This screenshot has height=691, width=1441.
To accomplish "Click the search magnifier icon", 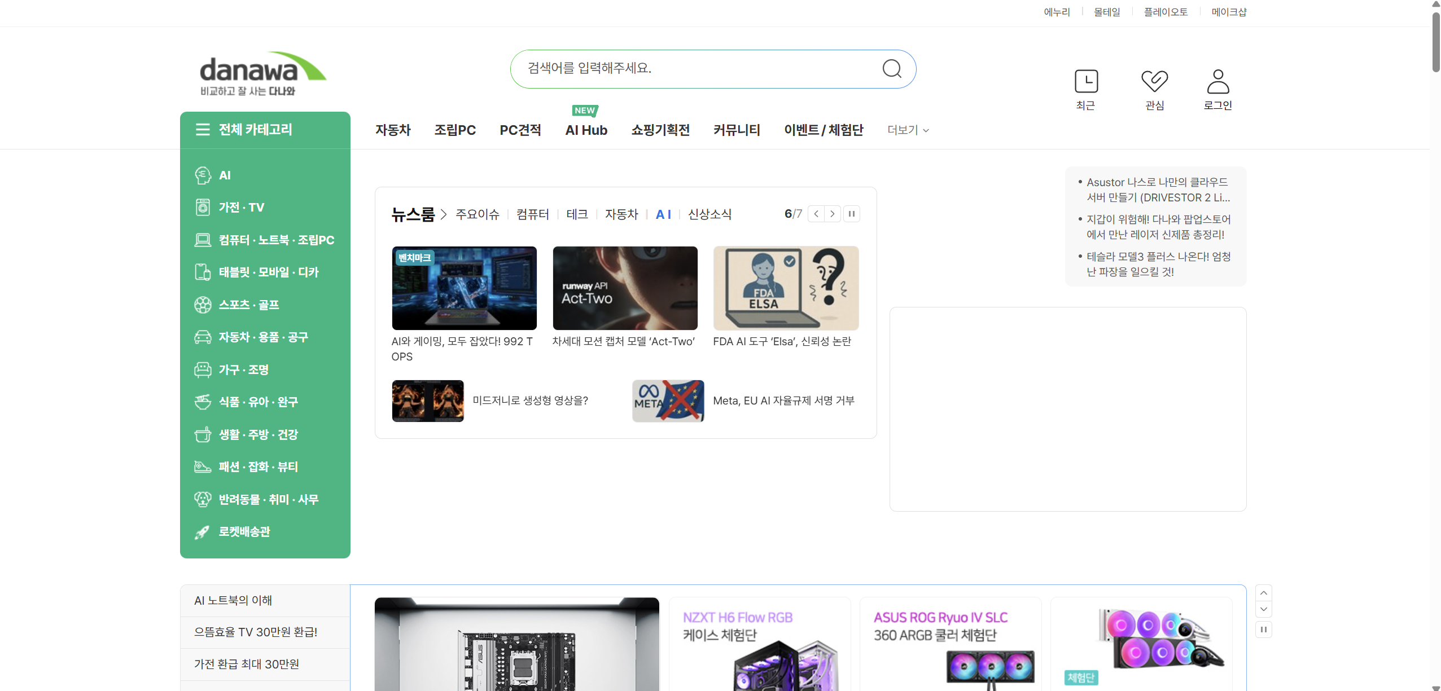I will [x=891, y=69].
